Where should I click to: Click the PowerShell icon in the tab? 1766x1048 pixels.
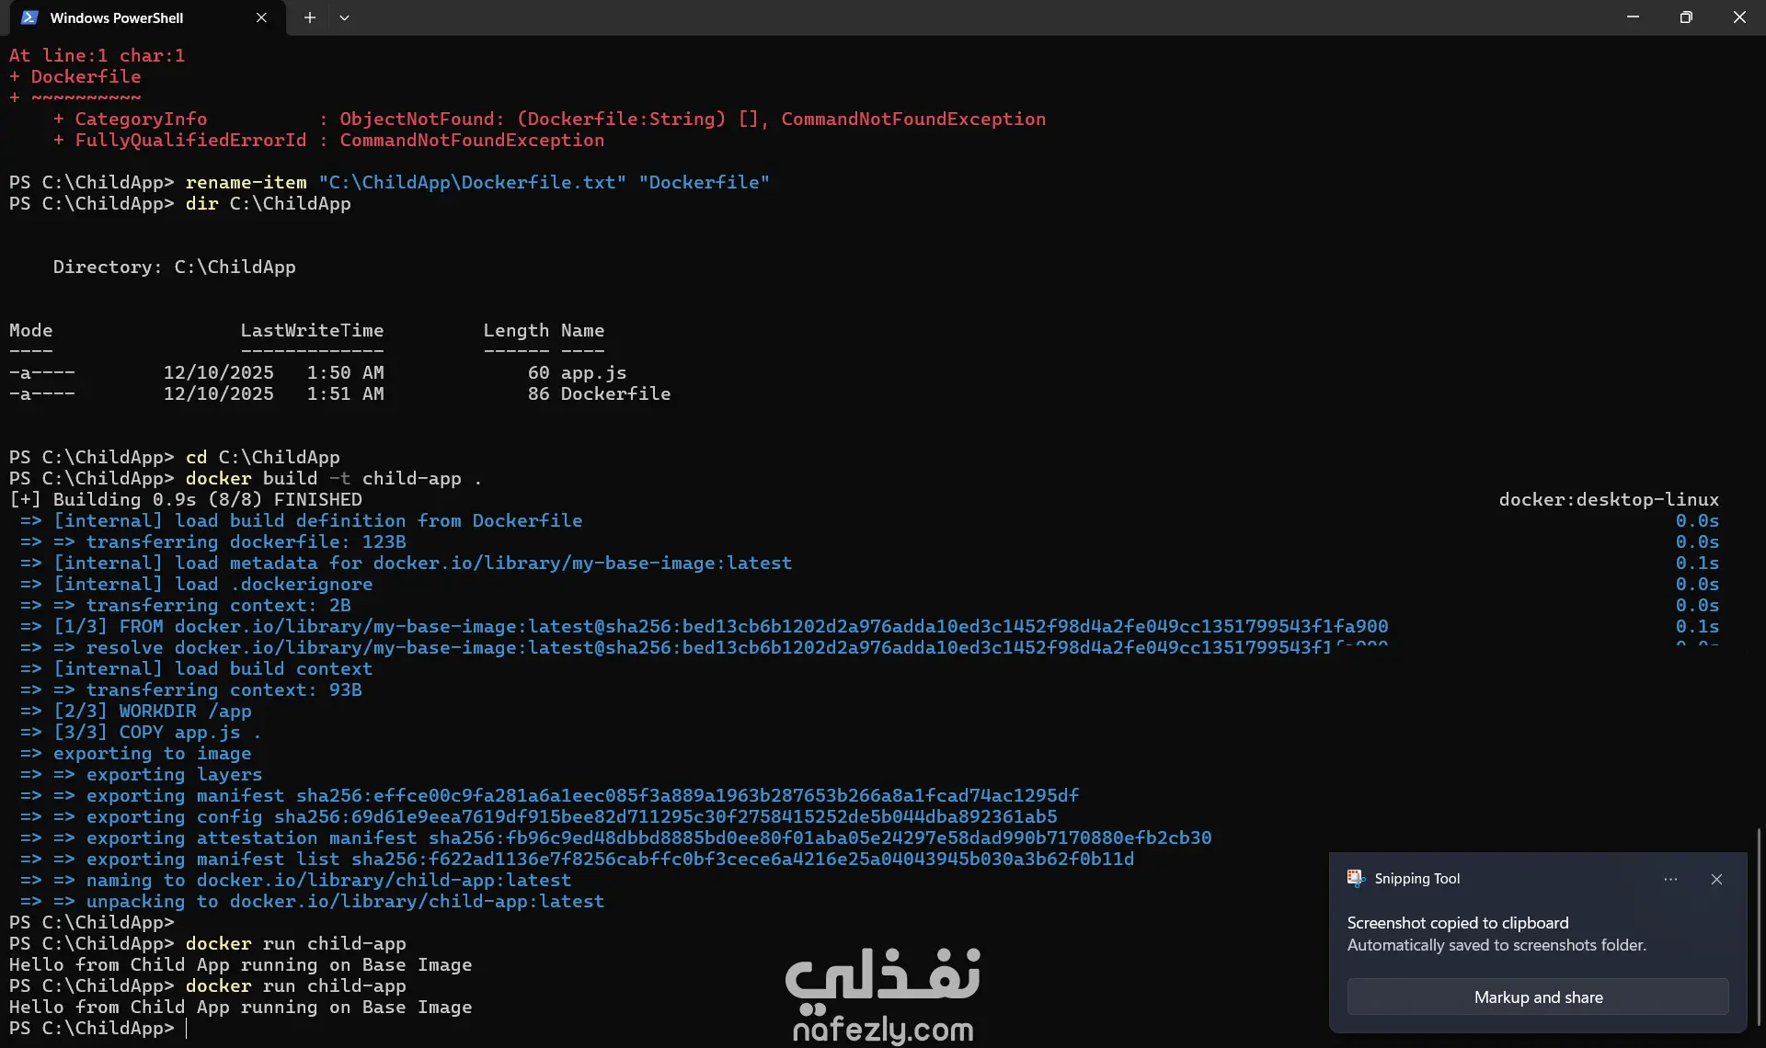(x=29, y=17)
